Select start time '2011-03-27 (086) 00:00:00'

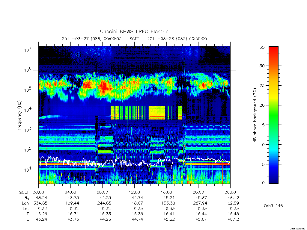click(x=92, y=39)
